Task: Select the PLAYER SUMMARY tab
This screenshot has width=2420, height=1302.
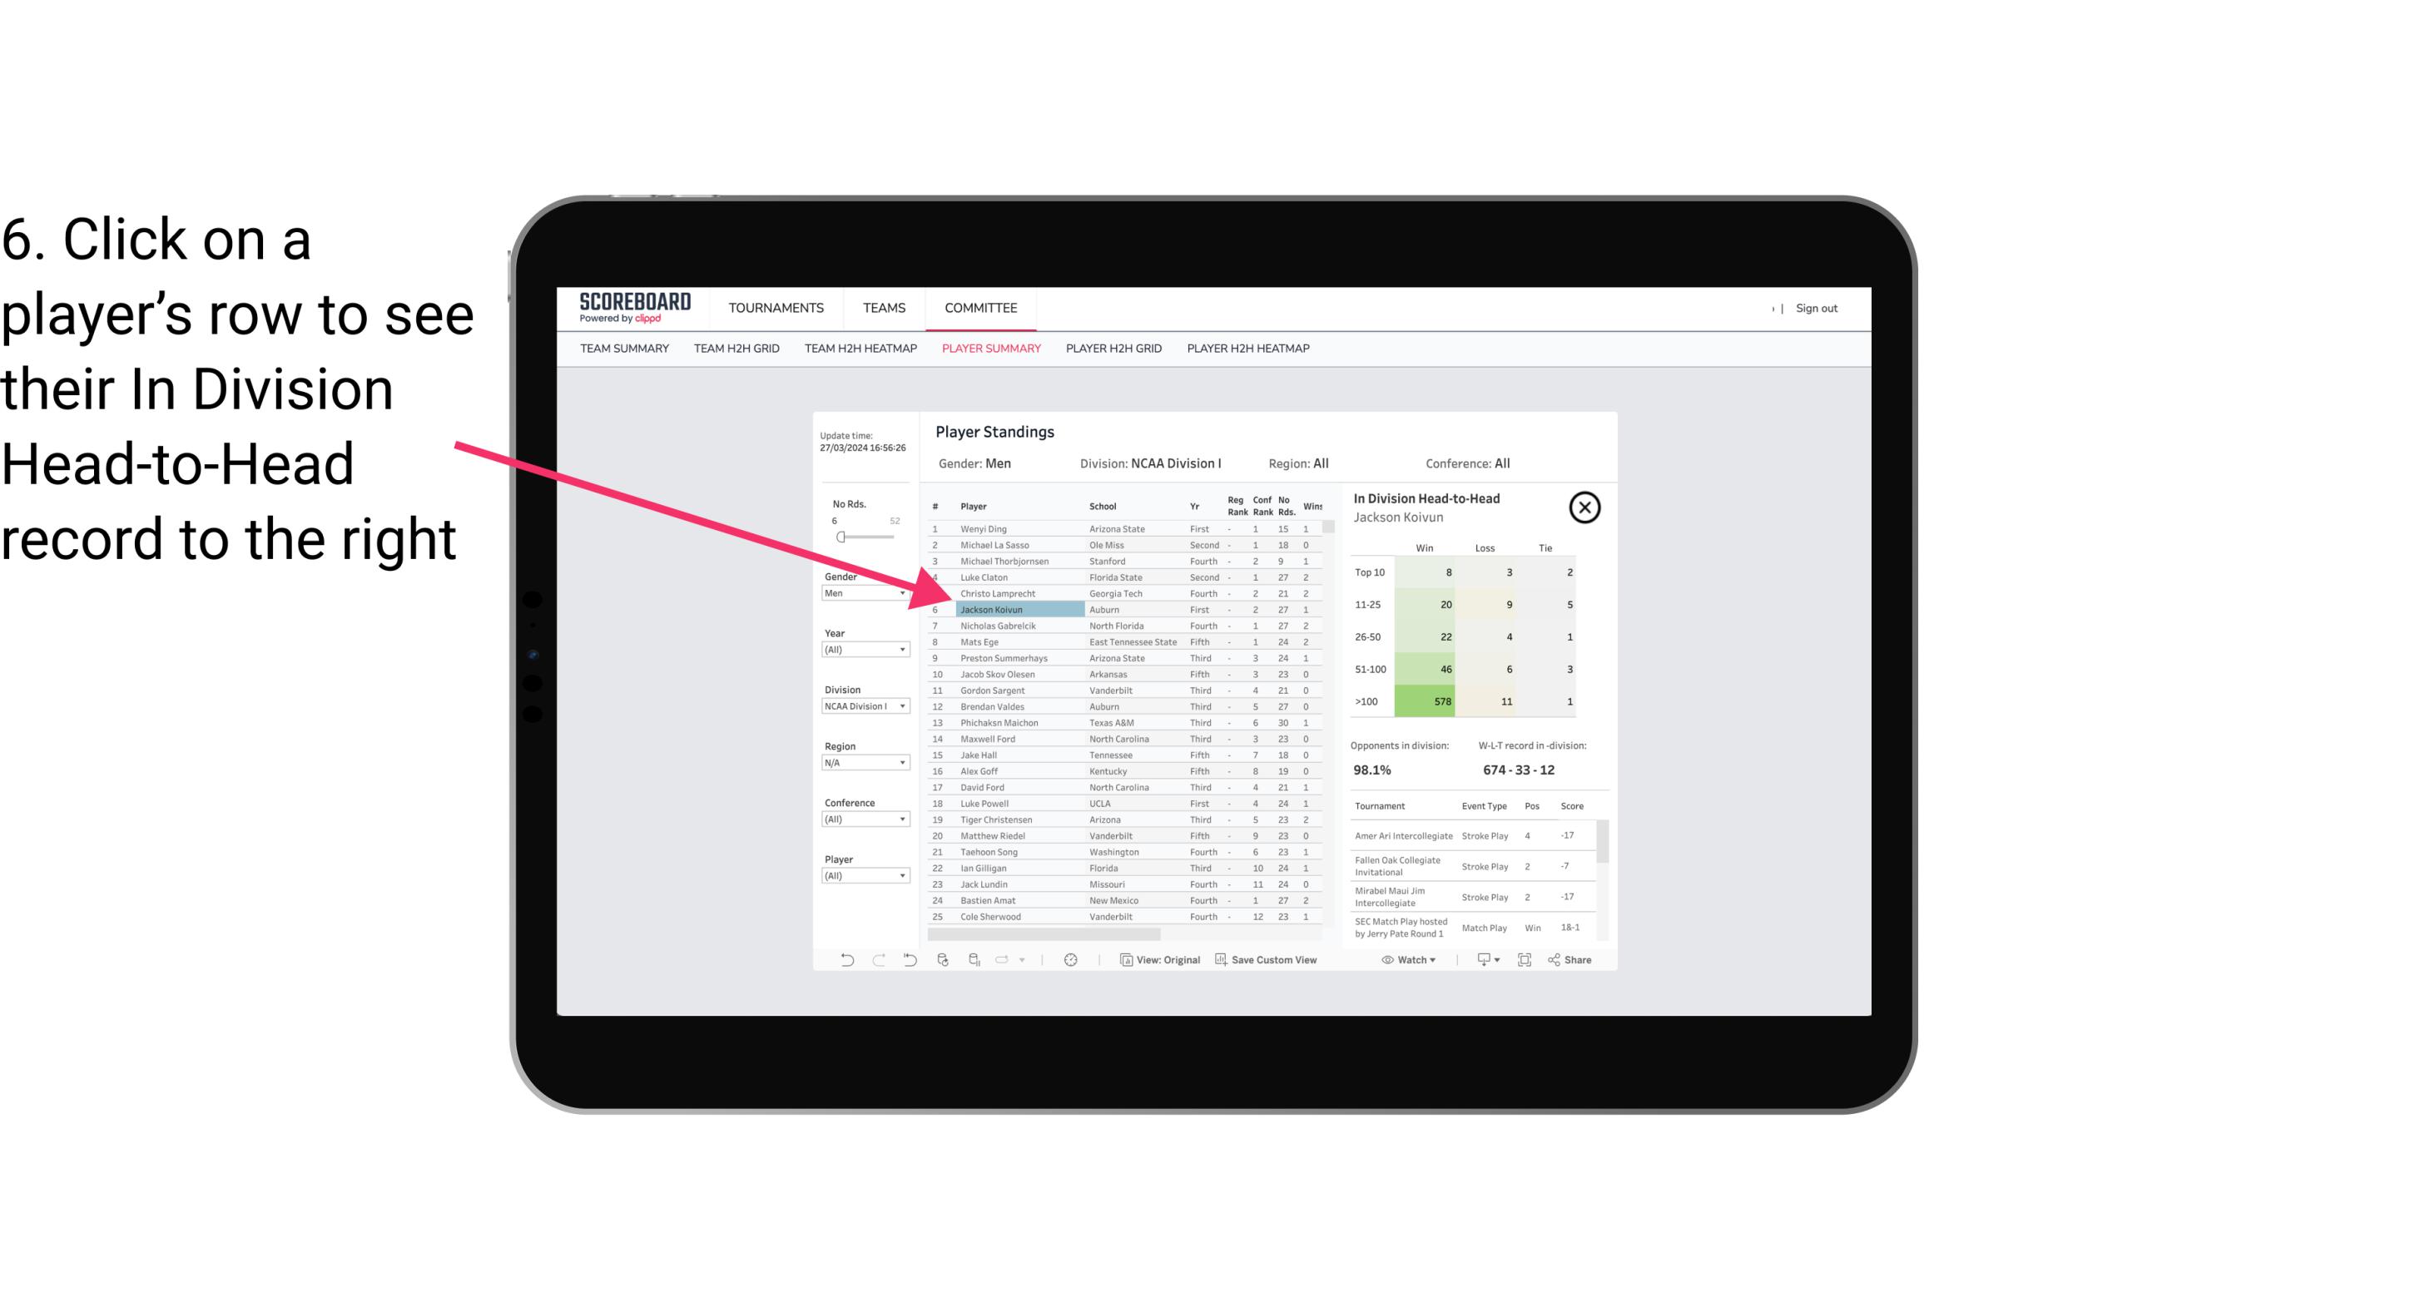Action: pos(989,348)
